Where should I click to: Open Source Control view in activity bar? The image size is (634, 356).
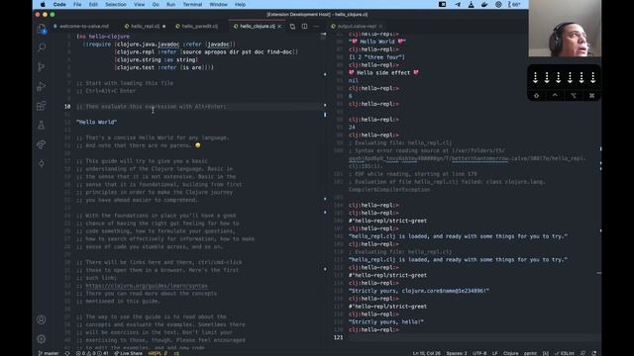(42, 67)
